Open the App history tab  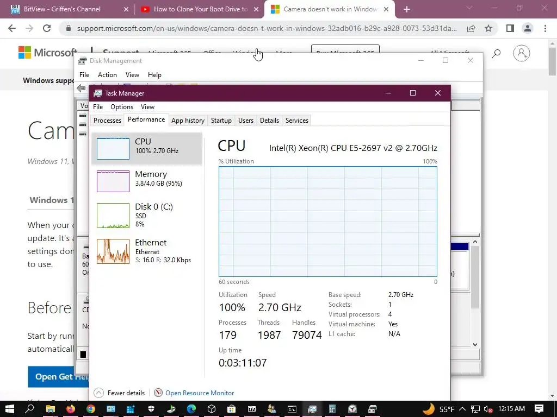point(188,120)
